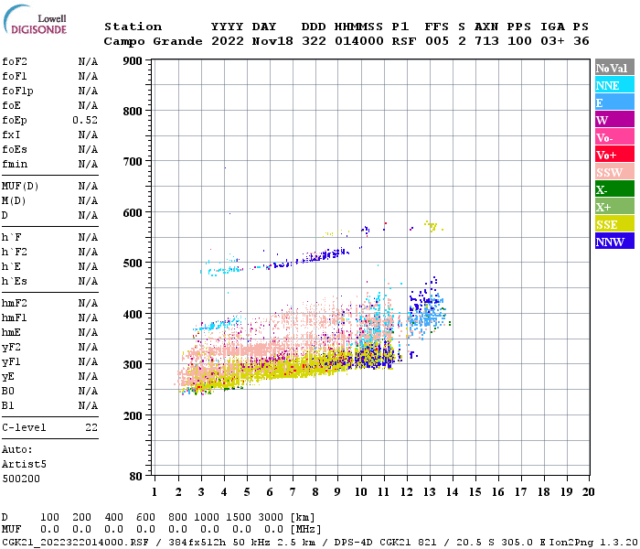
Task: Click the MUF(D) parameter label
Action: click(x=20, y=187)
